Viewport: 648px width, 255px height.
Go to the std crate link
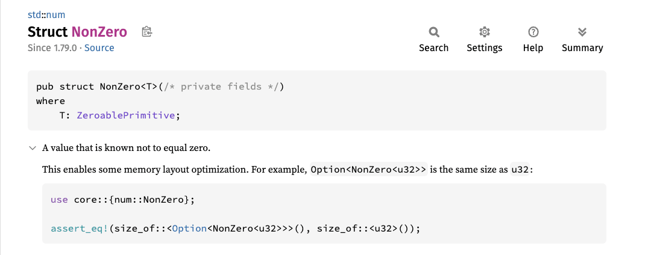pos(34,14)
